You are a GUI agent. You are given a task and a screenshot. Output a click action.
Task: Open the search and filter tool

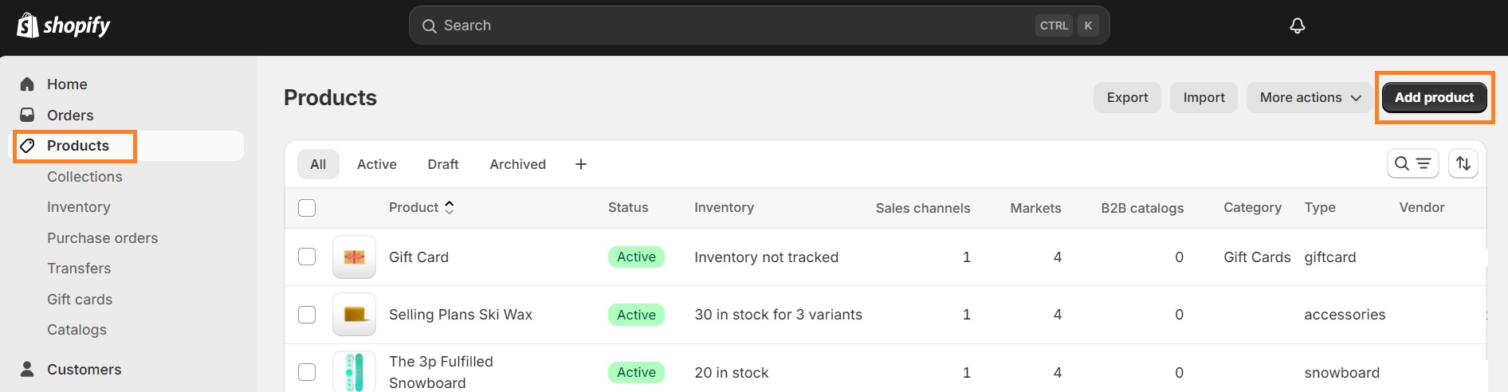(x=1412, y=163)
